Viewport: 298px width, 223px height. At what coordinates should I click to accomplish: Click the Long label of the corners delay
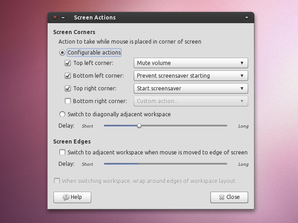tap(243, 126)
